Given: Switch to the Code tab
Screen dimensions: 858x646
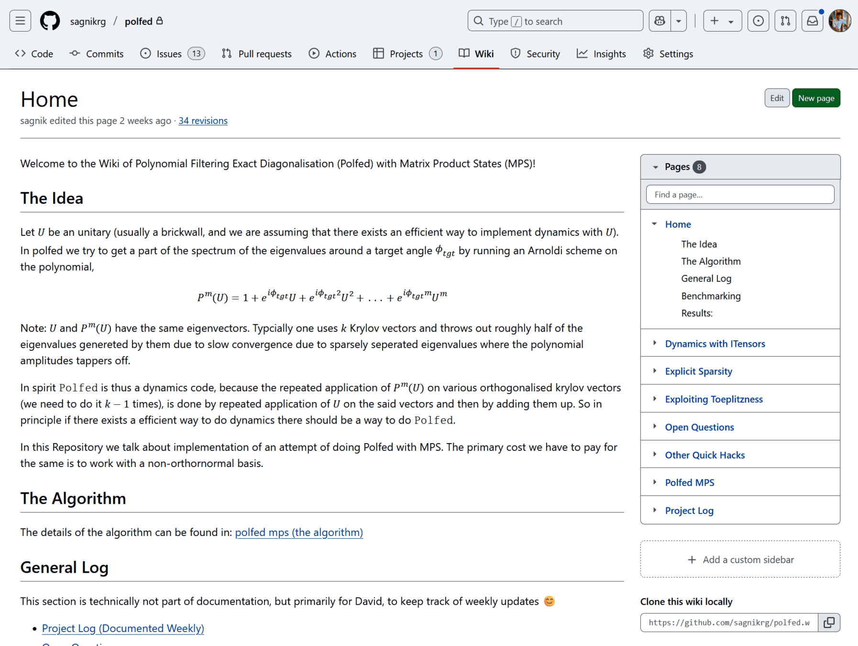Looking at the screenshot, I should 34,54.
